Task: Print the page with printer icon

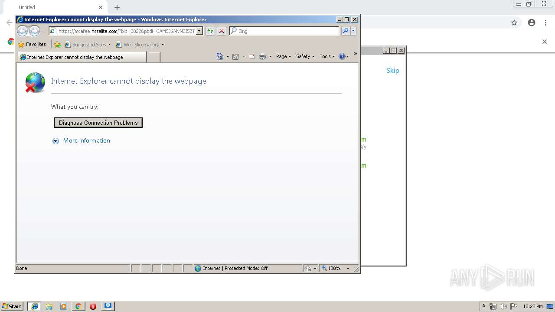Action: point(262,56)
